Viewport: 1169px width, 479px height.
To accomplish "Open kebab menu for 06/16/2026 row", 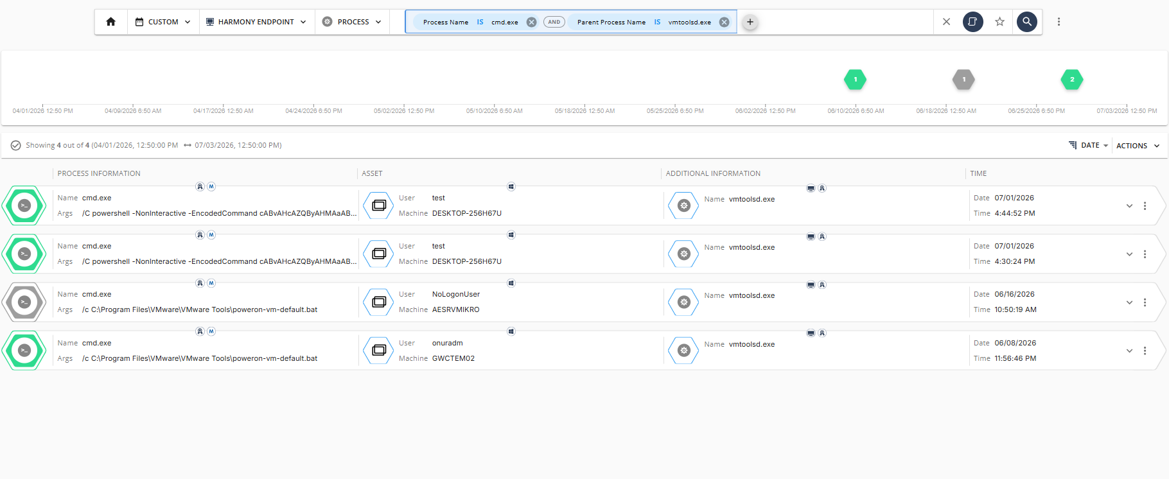I will (1145, 302).
